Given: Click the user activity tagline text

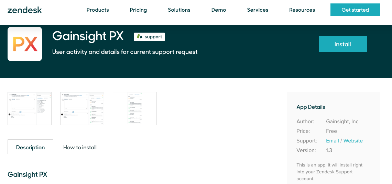Looking at the screenshot, I should [x=125, y=52].
